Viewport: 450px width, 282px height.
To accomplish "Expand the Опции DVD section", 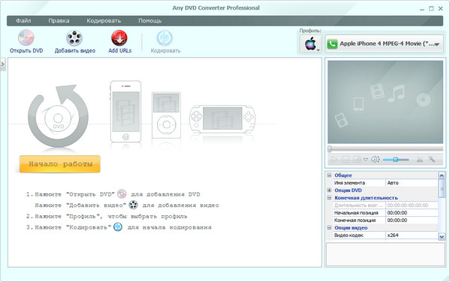I will coord(329,190).
